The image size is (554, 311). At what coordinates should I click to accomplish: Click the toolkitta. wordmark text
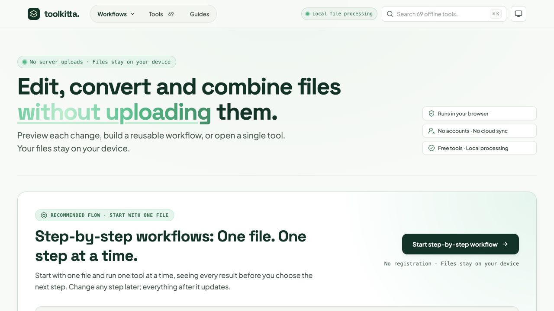click(62, 14)
